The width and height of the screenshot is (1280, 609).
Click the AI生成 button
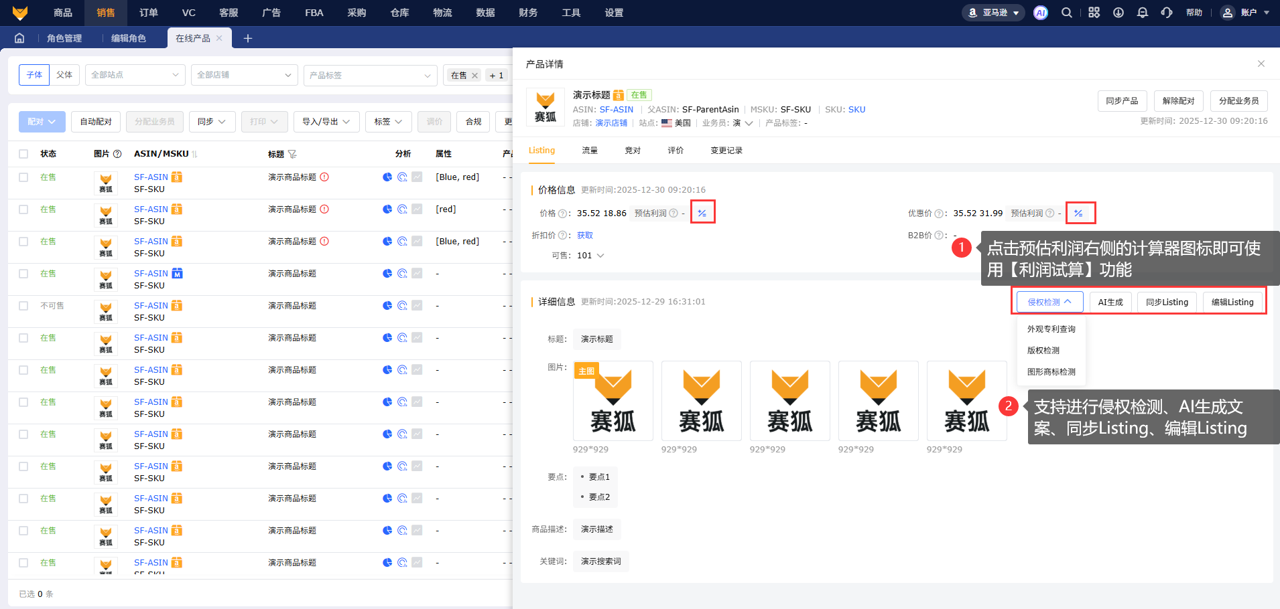coord(1110,302)
